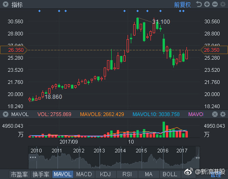Expand the 指标 dropdown arrow

pos(6,4)
